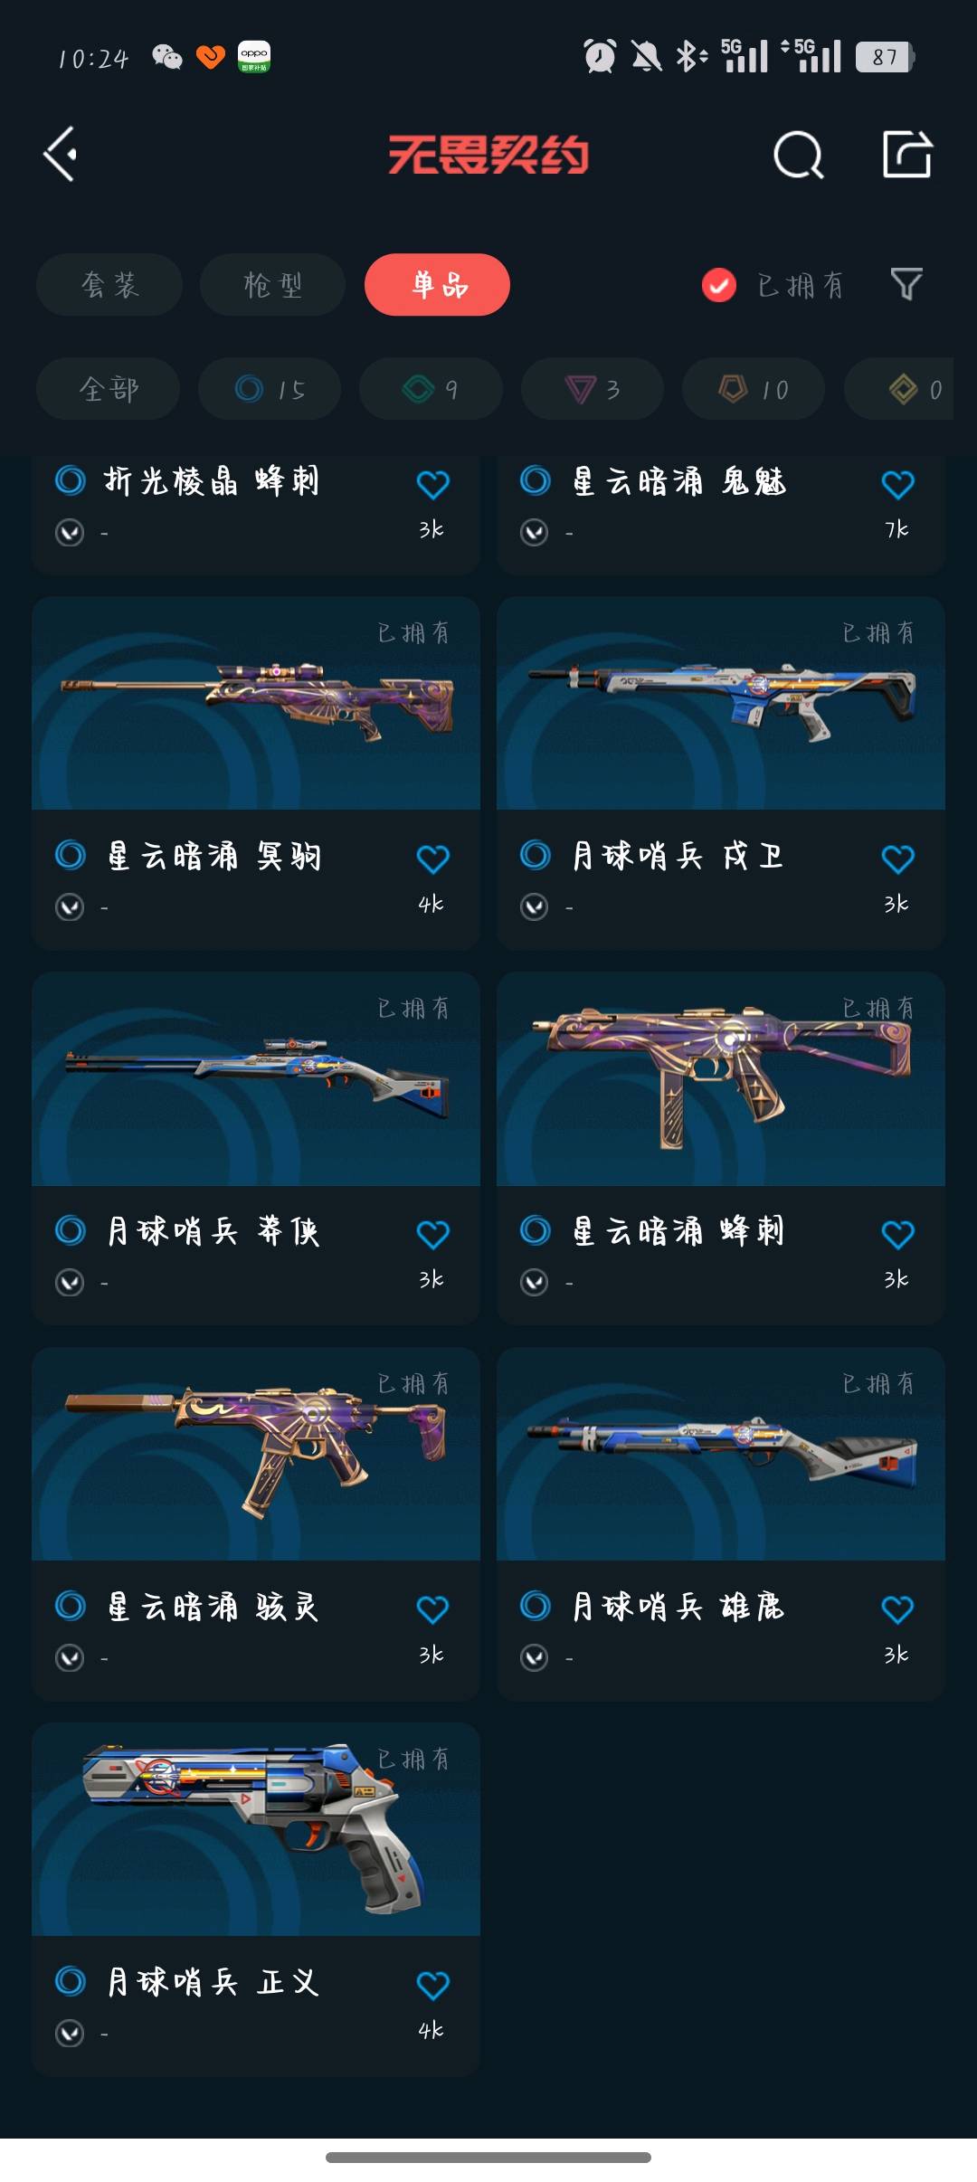The width and height of the screenshot is (977, 2182).
Task: Select purple triangle tier filter 3
Action: click(593, 389)
